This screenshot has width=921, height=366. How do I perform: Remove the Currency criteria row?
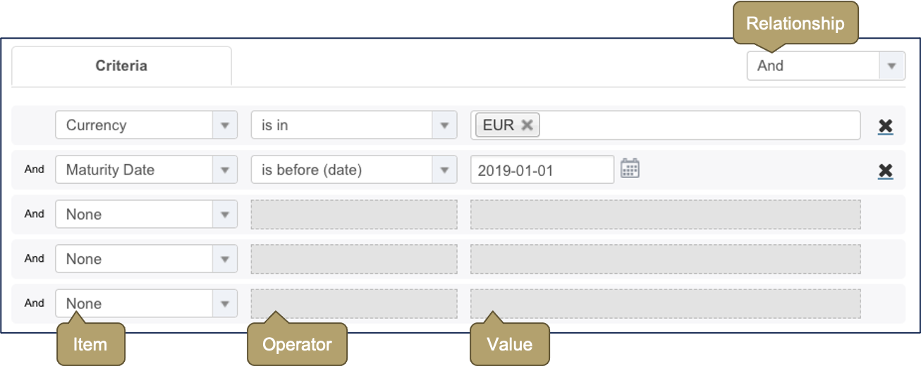point(885,126)
